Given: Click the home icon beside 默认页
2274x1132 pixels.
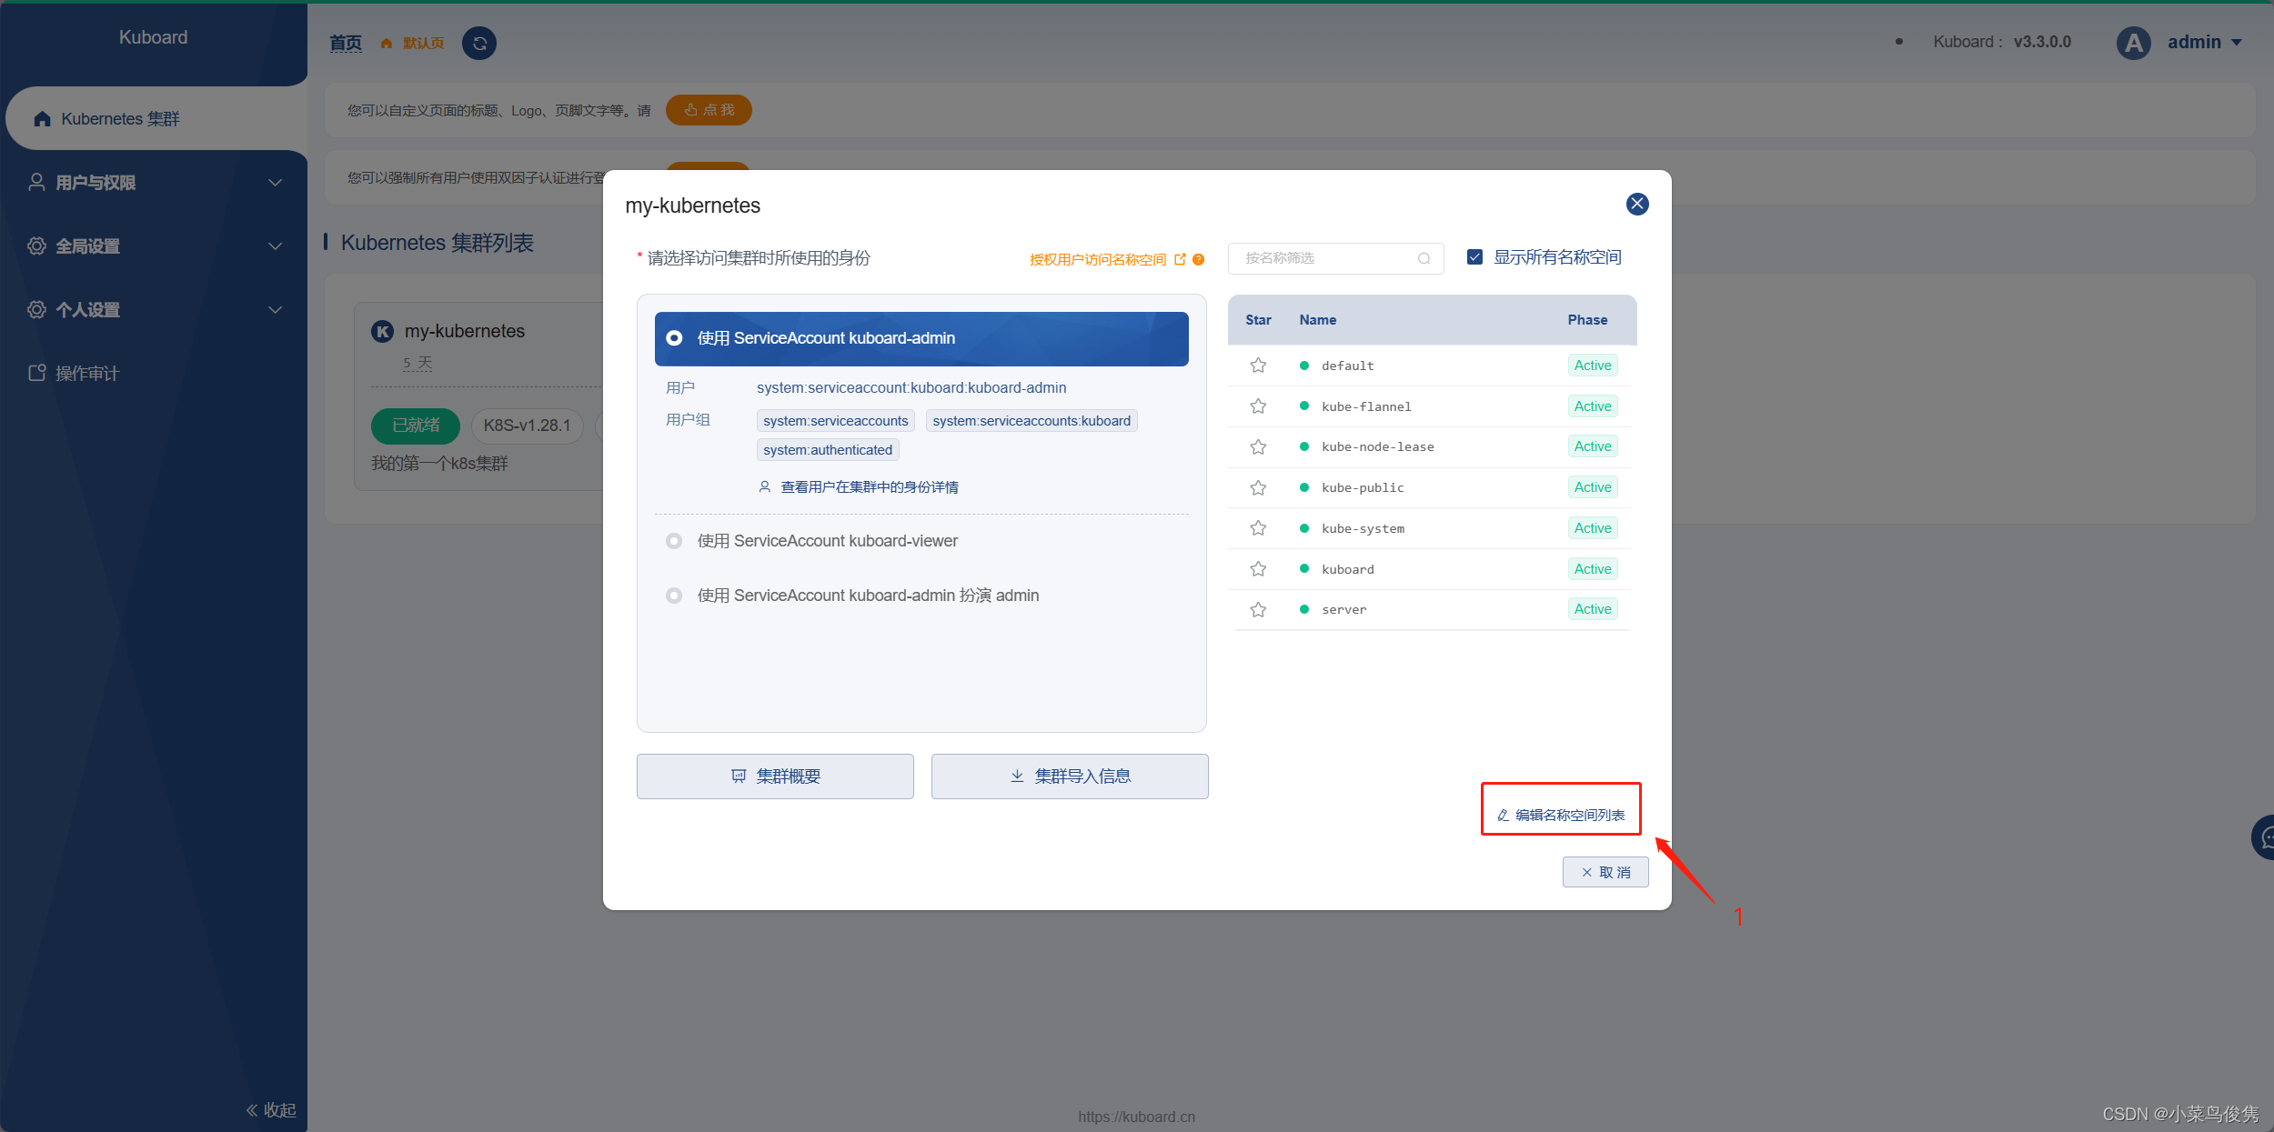Looking at the screenshot, I should (x=387, y=44).
